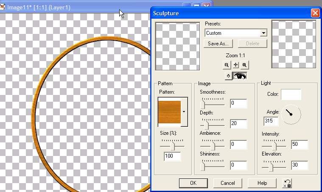Click the Depth slider handle
The image size is (322, 192).
tap(206, 125)
